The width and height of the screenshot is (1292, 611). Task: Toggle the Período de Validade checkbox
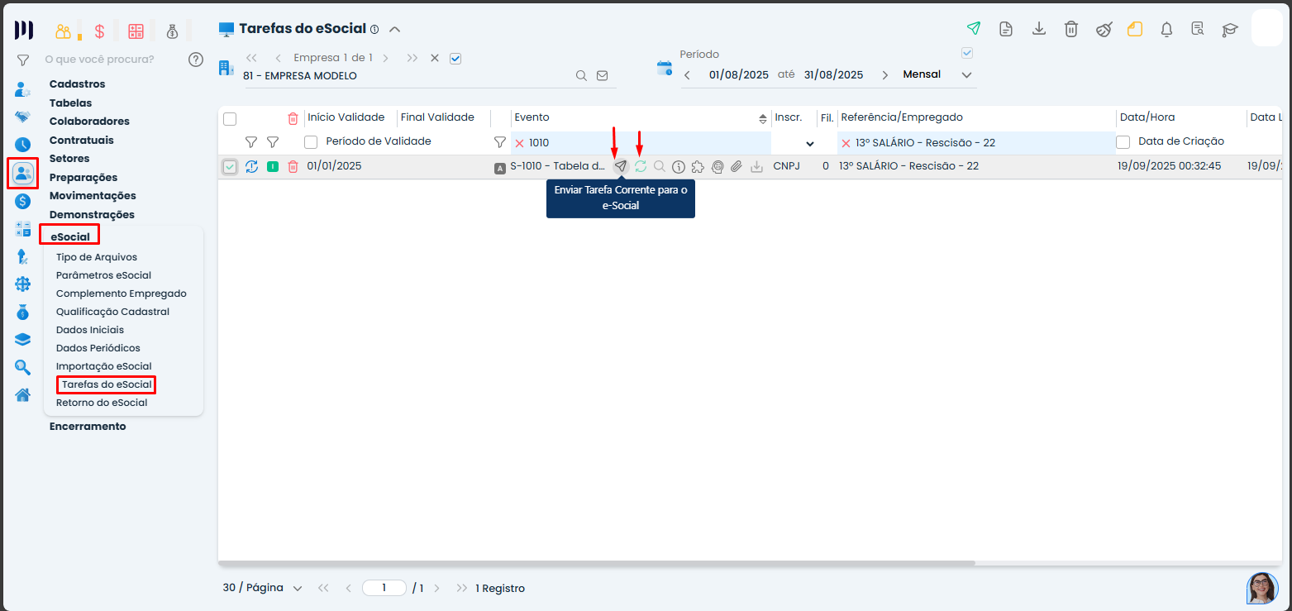coord(311,142)
